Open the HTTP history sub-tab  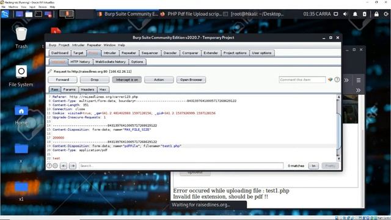pyautogui.click(x=80, y=62)
